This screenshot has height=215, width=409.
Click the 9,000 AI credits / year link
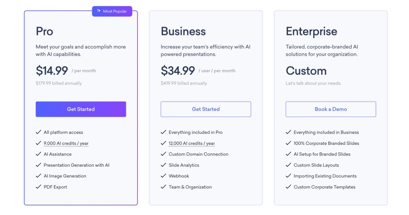point(66,143)
